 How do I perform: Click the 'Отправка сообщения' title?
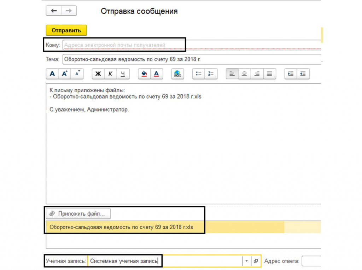click(139, 11)
